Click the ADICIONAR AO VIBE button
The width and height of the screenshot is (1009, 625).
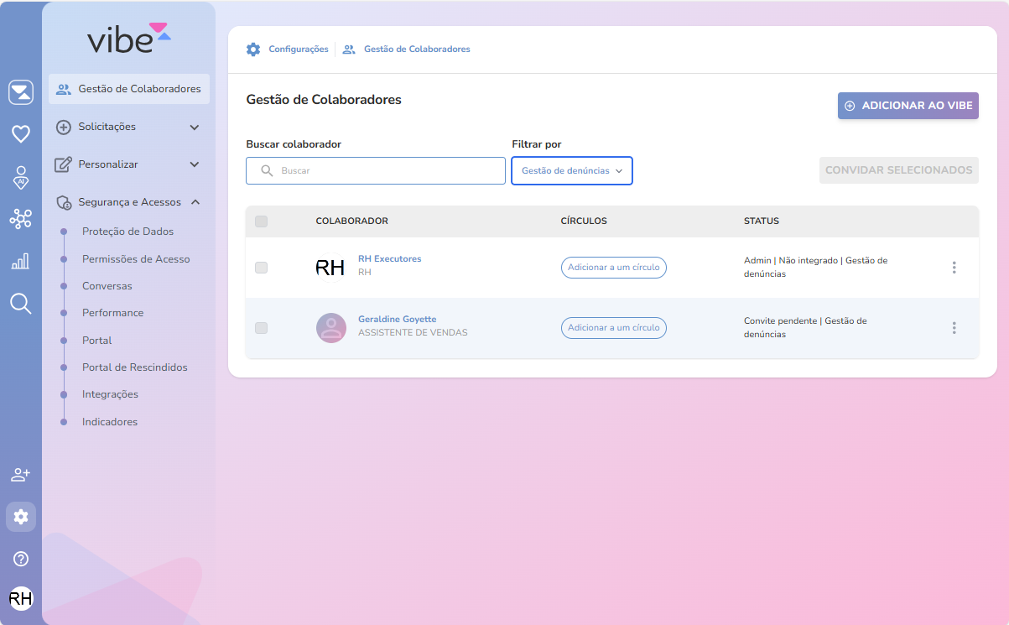pyautogui.click(x=908, y=106)
